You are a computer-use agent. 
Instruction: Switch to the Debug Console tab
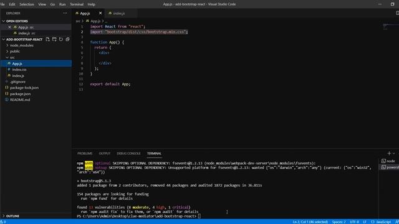tap(128, 154)
